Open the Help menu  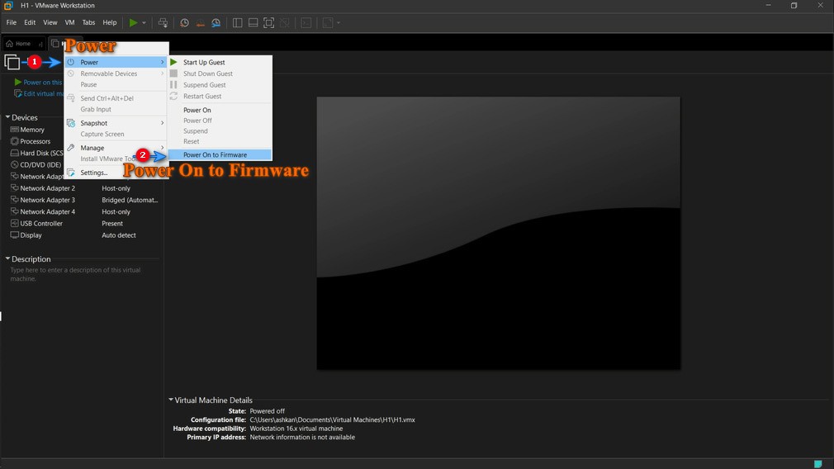tap(110, 22)
